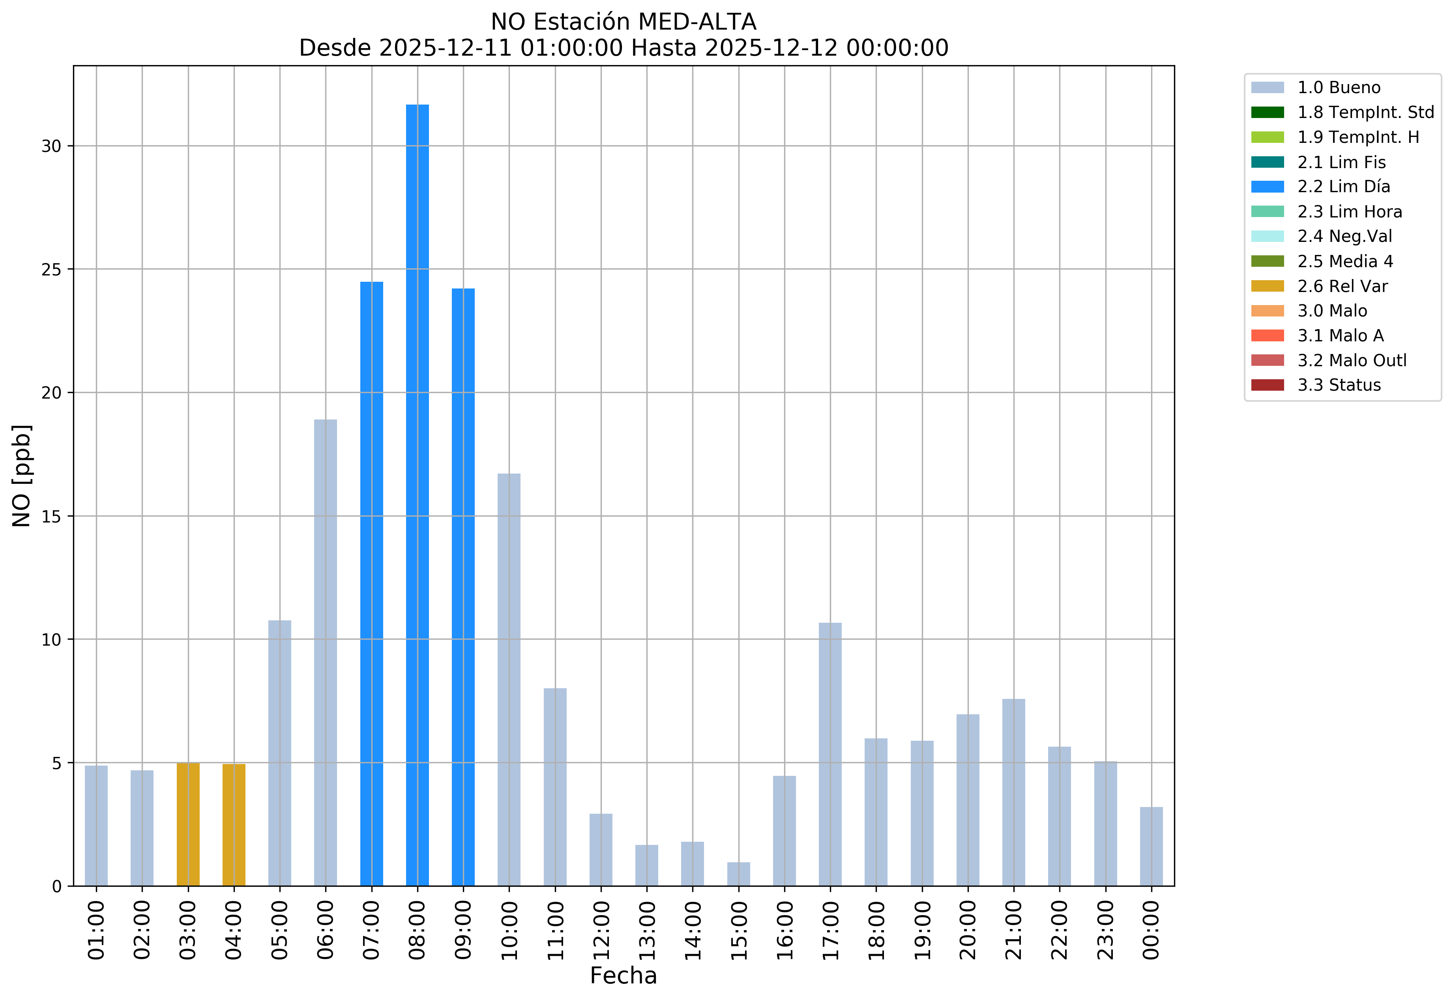Click the 2.4 Neg.Val legend label

[x=1344, y=236]
